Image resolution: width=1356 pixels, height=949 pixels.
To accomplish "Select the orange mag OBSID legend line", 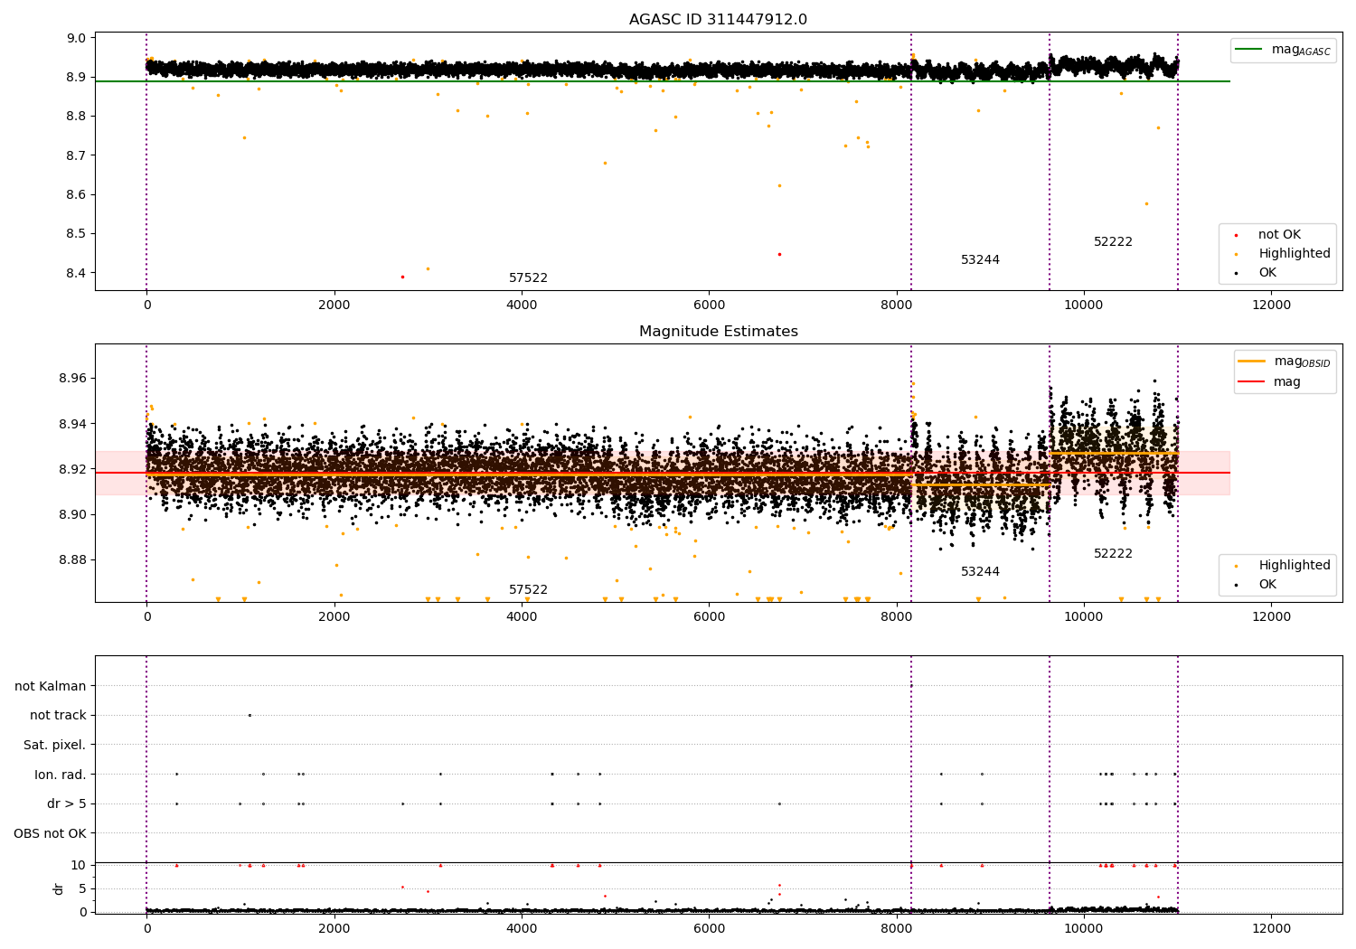I will click(1252, 362).
